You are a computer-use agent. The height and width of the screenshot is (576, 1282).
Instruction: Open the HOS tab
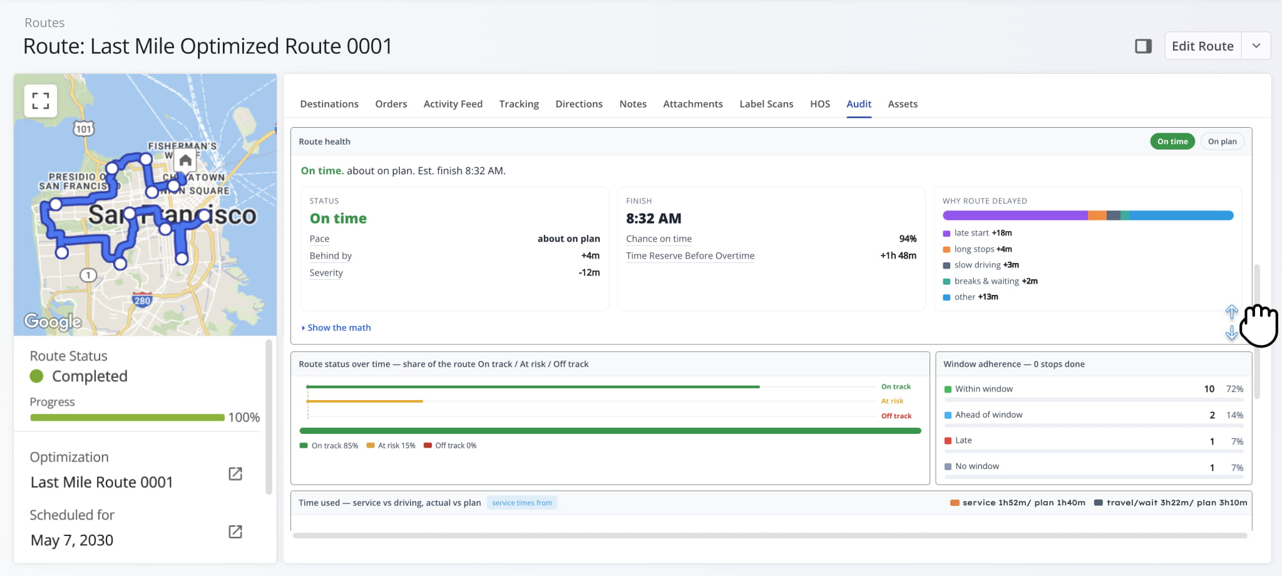(x=820, y=104)
